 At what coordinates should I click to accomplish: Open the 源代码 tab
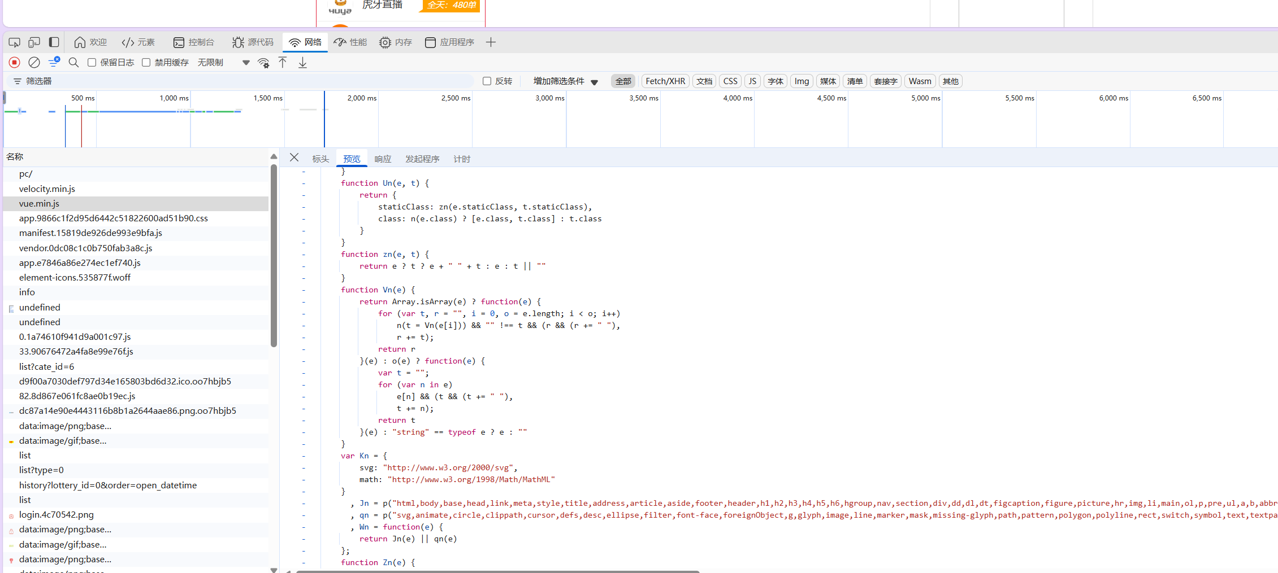[253, 42]
